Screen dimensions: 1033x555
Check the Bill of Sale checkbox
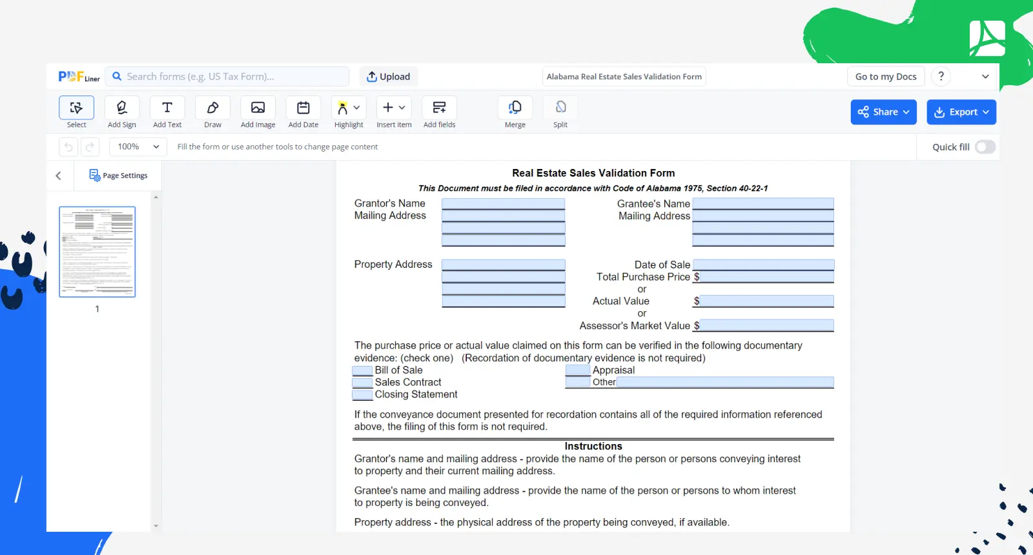(x=362, y=370)
